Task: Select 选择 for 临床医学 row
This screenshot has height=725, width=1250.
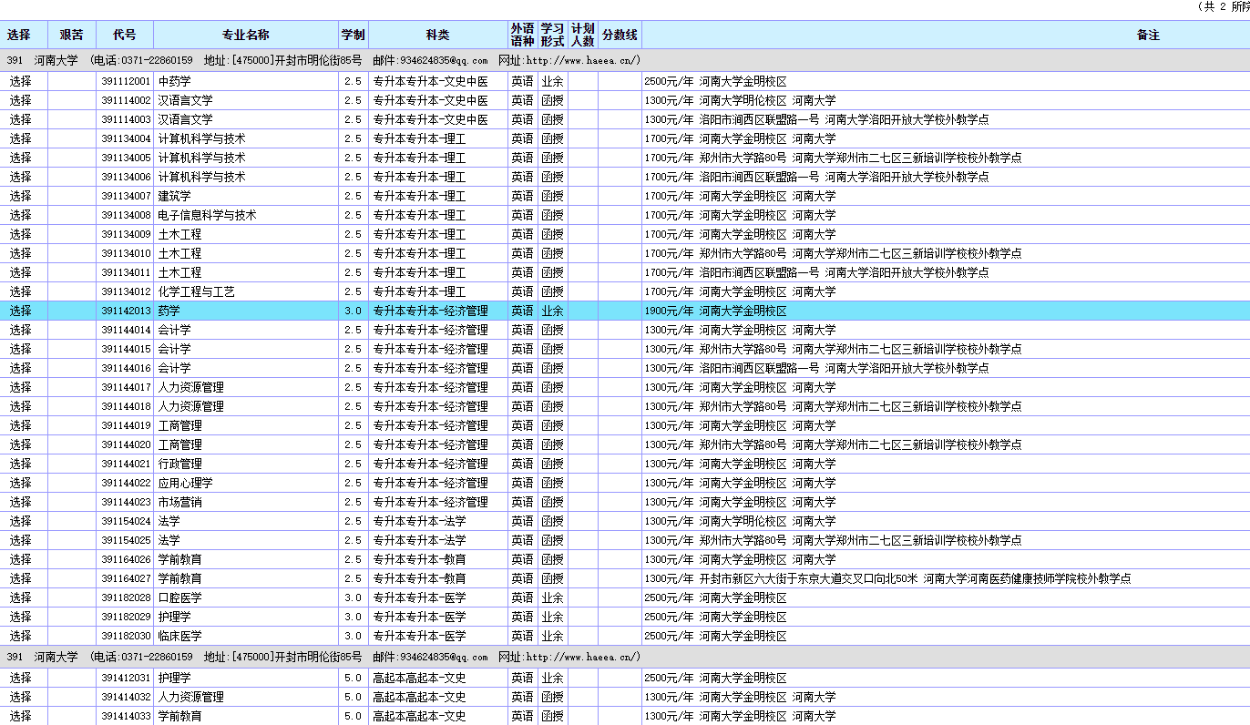Action: (21, 636)
